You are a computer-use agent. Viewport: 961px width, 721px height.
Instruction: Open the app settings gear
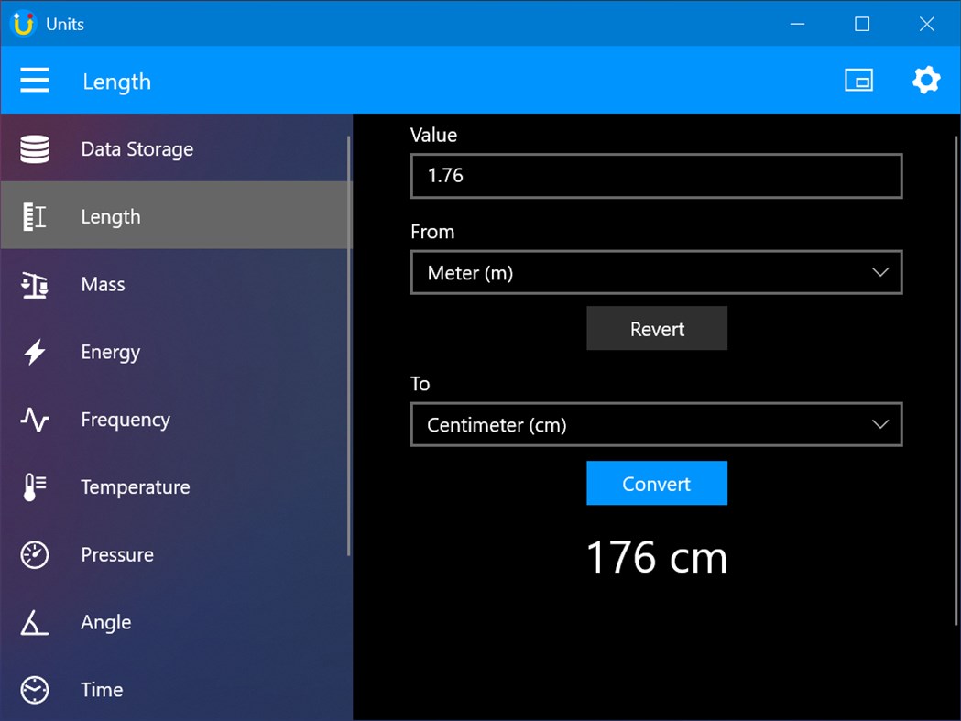coord(926,80)
